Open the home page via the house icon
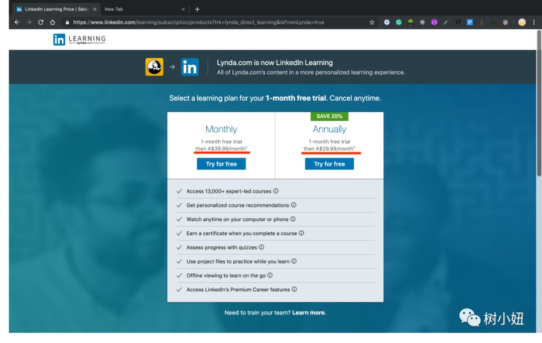The height and width of the screenshot is (343, 542). [53, 22]
